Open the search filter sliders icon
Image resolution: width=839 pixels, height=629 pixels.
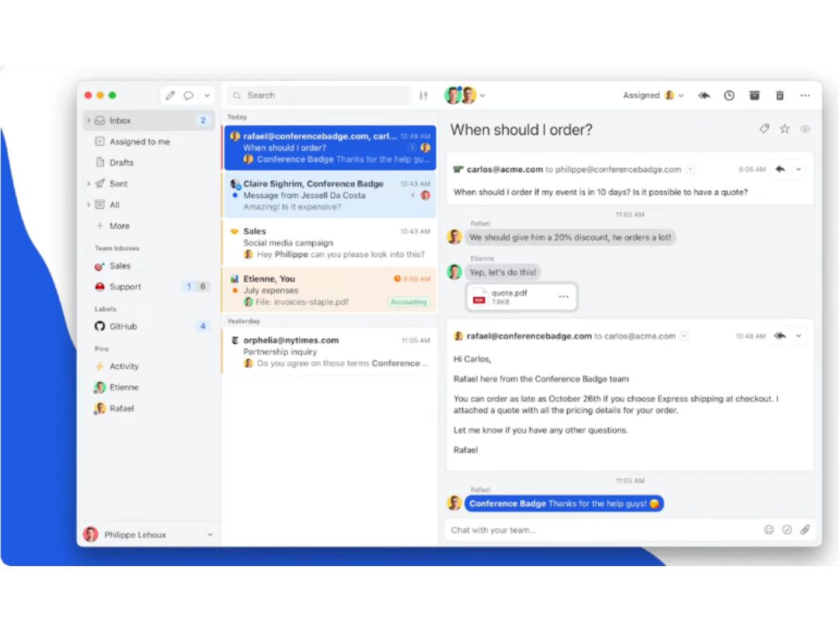[423, 96]
